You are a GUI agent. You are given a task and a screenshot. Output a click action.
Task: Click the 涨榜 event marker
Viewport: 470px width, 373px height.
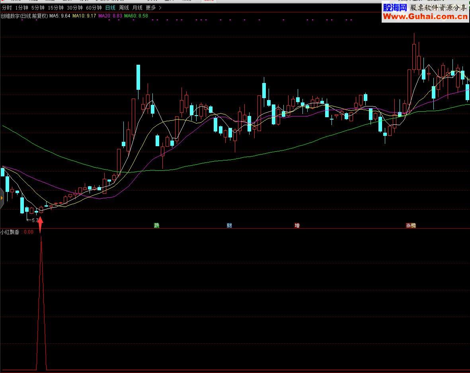411,225
